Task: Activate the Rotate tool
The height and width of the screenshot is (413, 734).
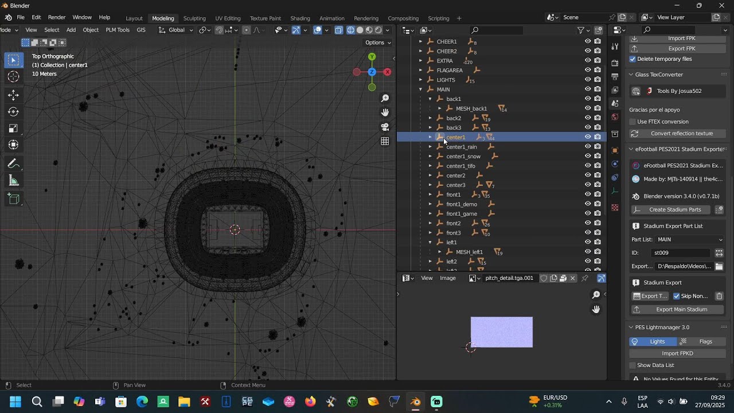Action: point(13,112)
